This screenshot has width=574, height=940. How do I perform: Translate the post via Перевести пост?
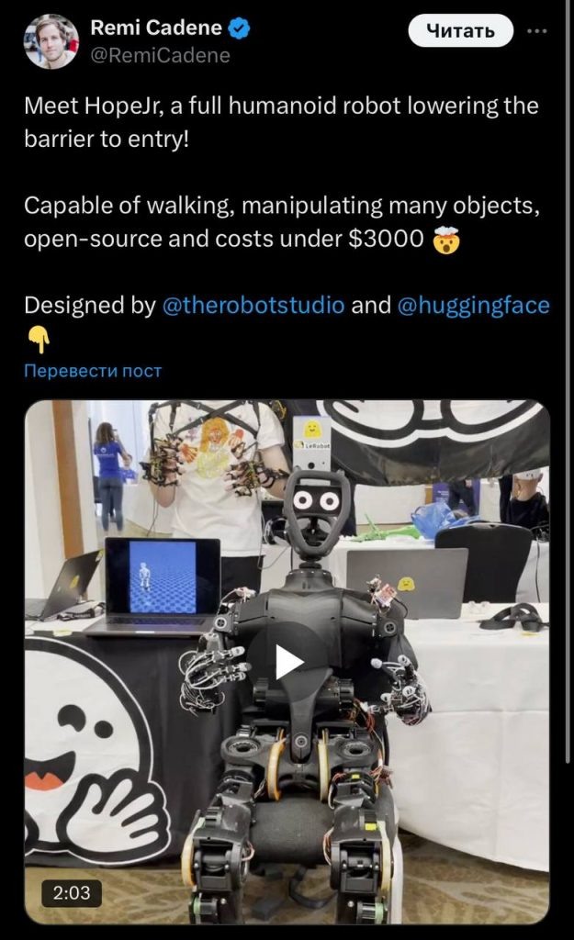(x=93, y=371)
